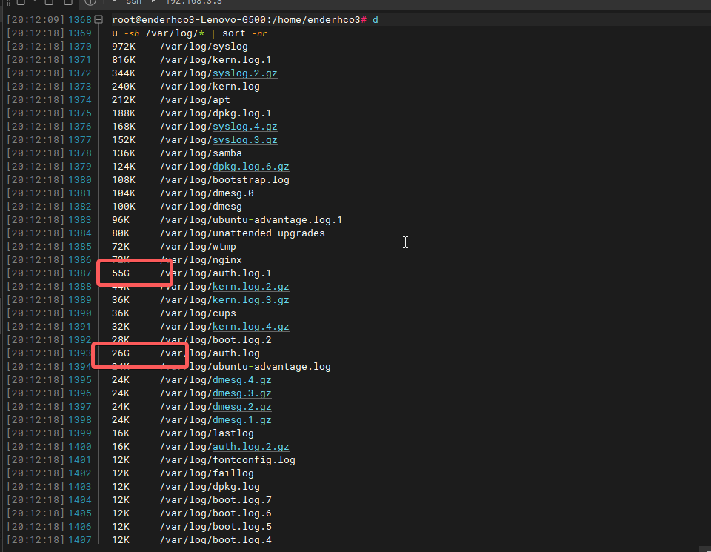This screenshot has width=711, height=552.
Task: Click the 816K size value
Action: pos(124,60)
